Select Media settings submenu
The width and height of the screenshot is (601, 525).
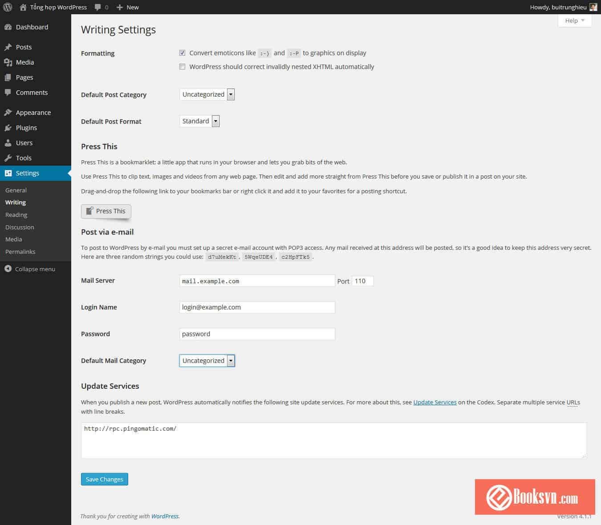[x=14, y=239]
